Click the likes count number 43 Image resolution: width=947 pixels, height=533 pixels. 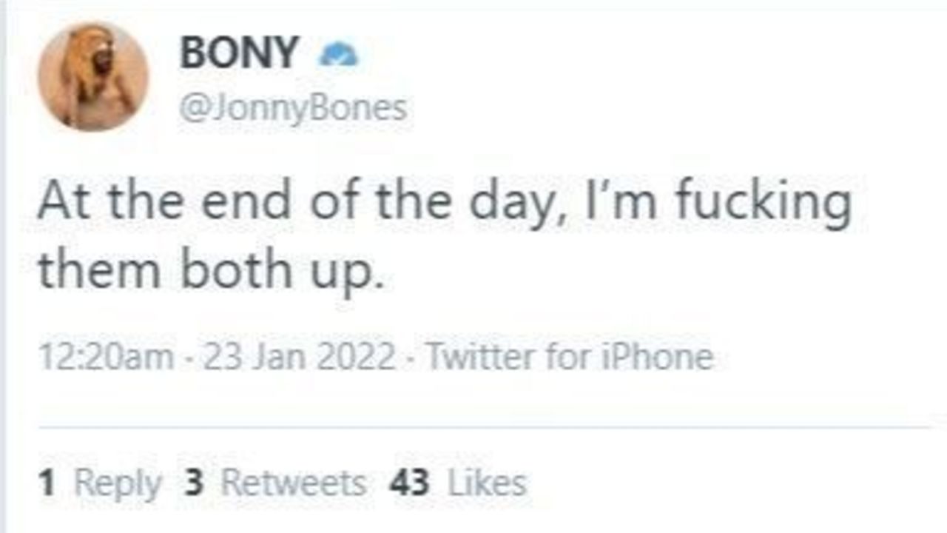point(408,483)
